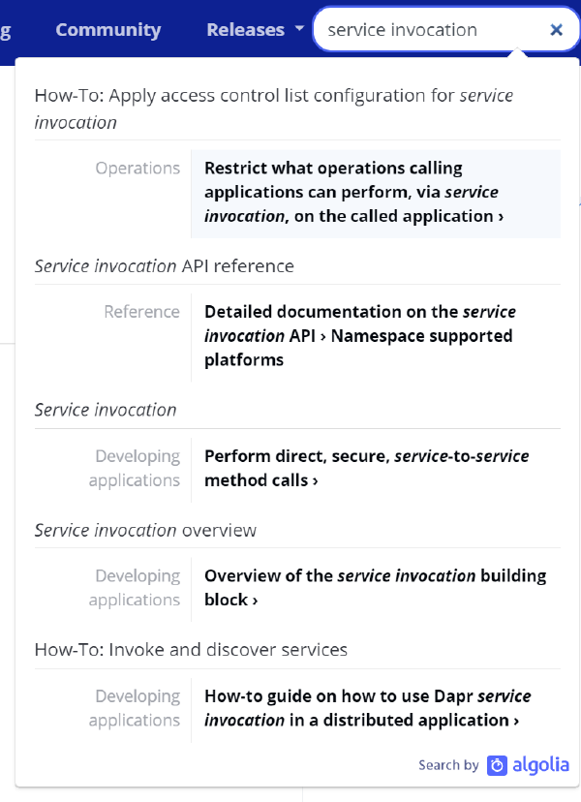Screen dimensions: 581x802
Task: Open result about restricting calling applications operations
Action: [376, 194]
